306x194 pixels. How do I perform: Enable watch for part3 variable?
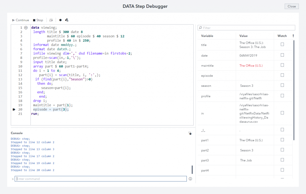[x=282, y=160]
